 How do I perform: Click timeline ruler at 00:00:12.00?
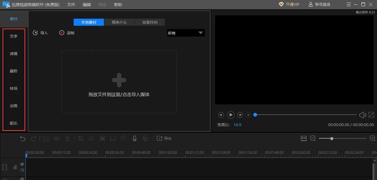point(61,153)
